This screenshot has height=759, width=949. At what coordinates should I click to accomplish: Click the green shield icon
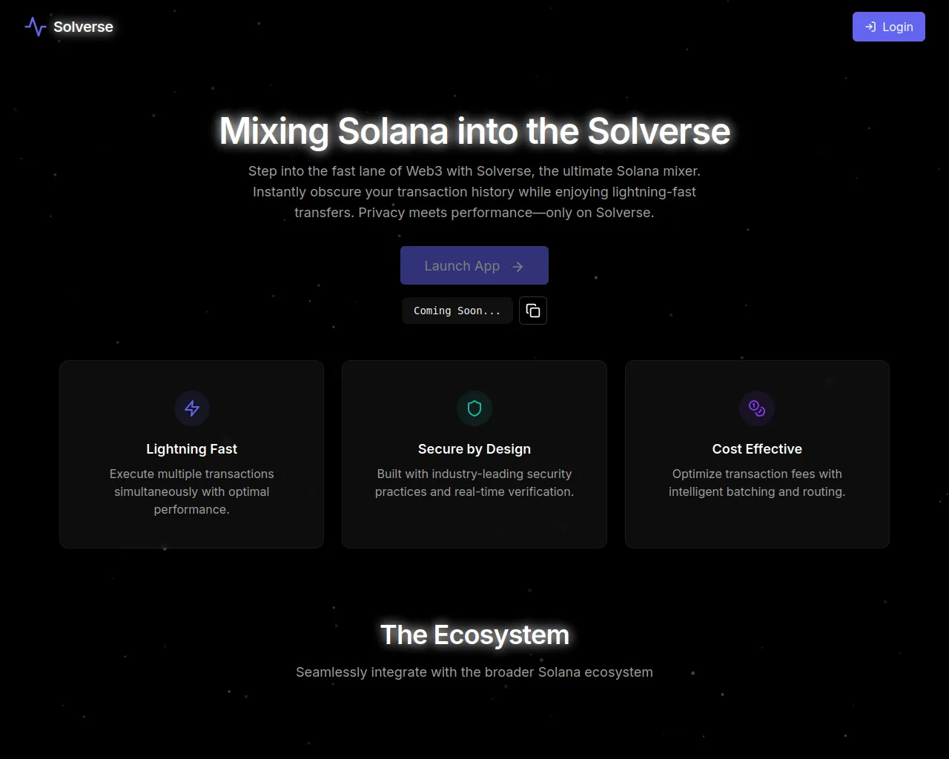pyautogui.click(x=474, y=408)
